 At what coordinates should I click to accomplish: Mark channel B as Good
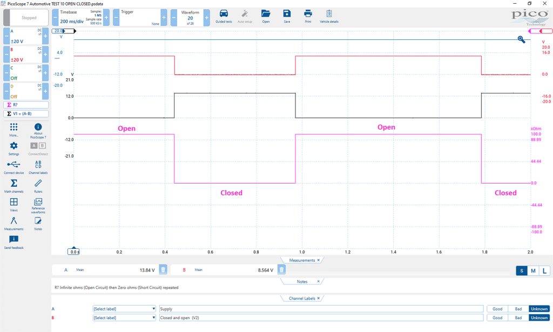(497, 317)
